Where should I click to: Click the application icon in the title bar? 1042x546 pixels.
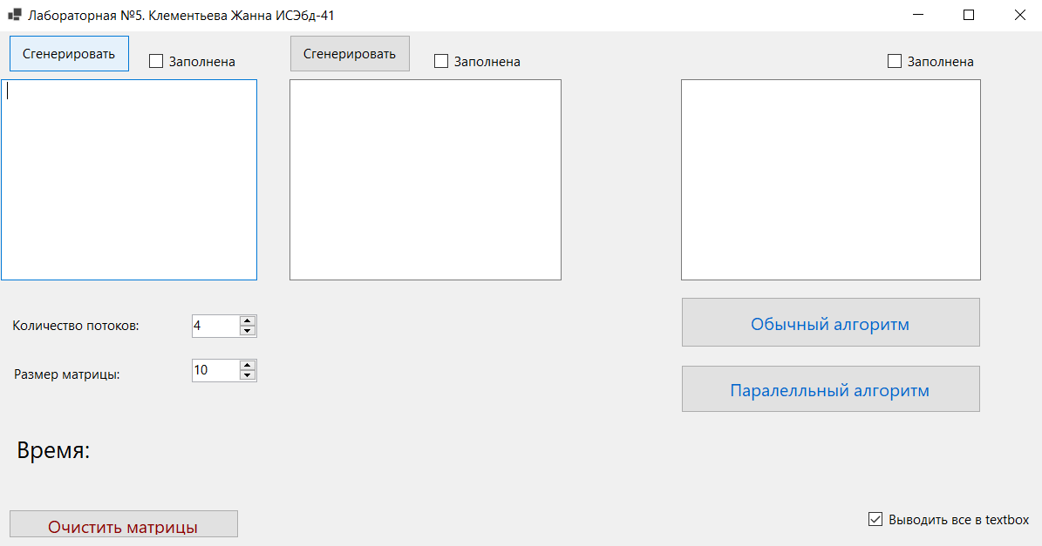pos(14,15)
